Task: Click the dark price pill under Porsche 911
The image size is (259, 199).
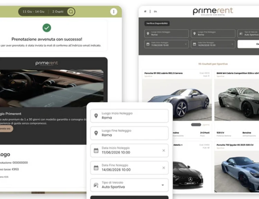Action: pos(196,125)
